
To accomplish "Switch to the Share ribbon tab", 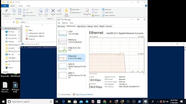I will tap(21, 6).
